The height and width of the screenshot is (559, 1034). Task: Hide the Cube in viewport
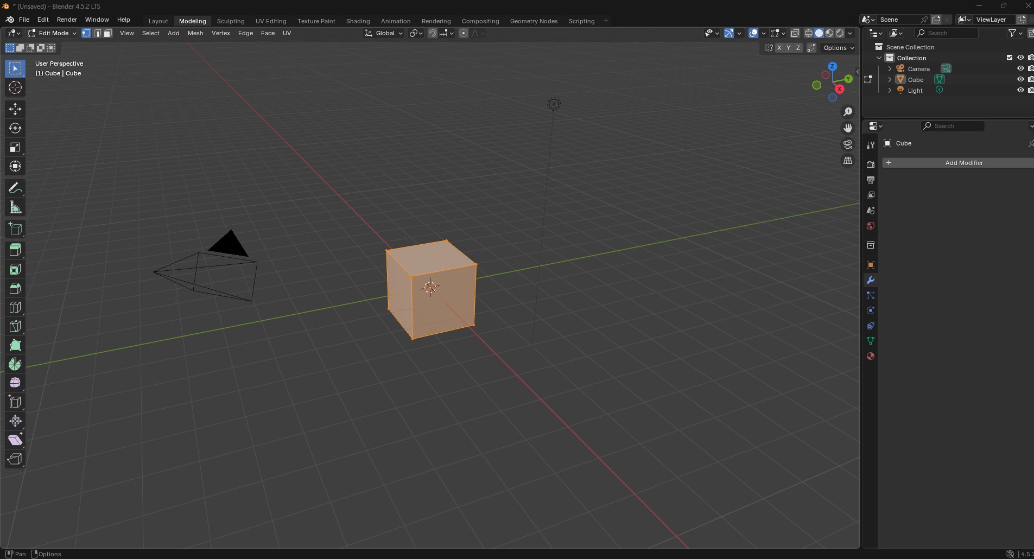click(1020, 80)
